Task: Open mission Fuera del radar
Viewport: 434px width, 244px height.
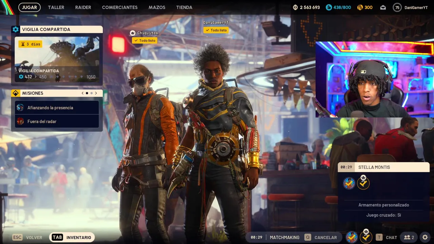Action: (57, 121)
